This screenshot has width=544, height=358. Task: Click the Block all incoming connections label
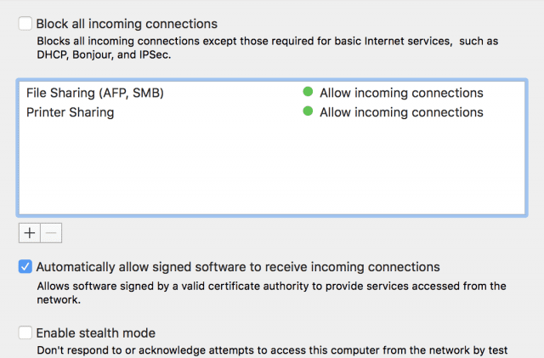click(127, 24)
